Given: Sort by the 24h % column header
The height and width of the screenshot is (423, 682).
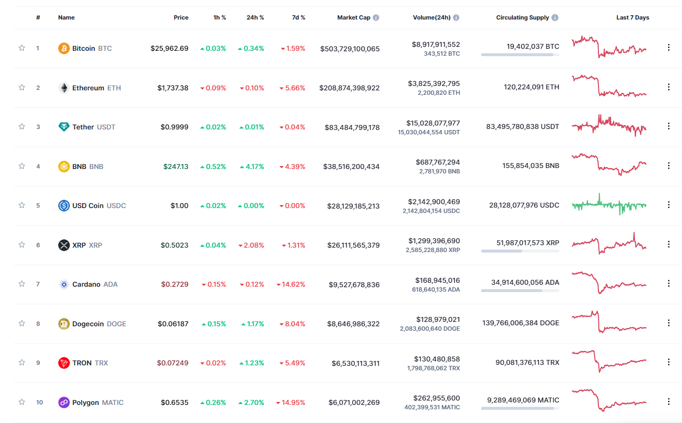Looking at the screenshot, I should (x=255, y=18).
